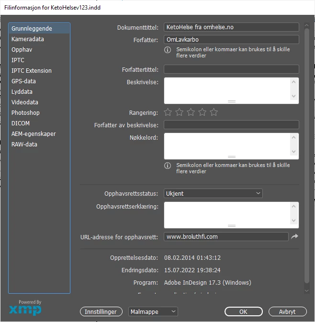
Task: Click the Forfattertittel input field
Action: 231,69
